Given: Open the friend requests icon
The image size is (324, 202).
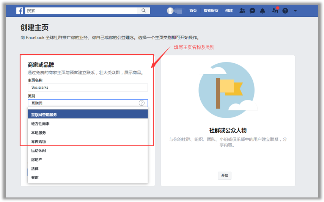Looking at the screenshot, I should 242,11.
